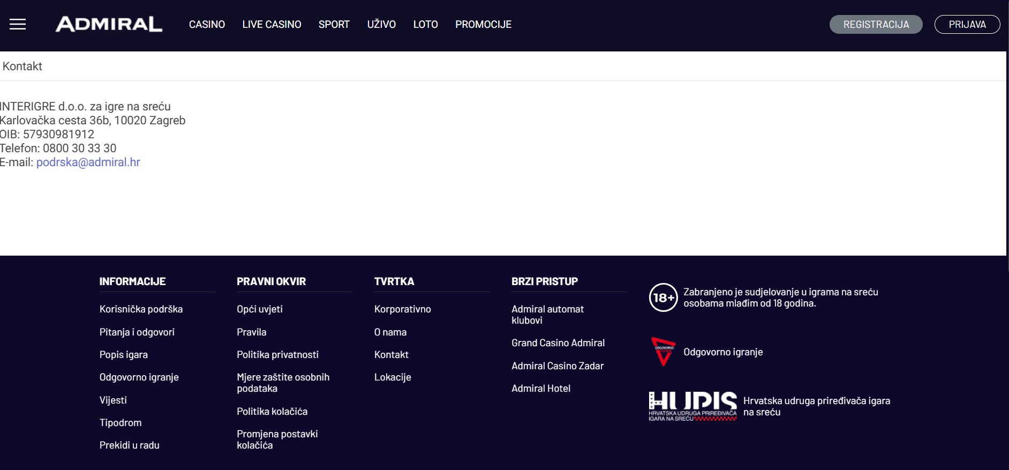Open Mjere zaštite osobnih podataka link
The height and width of the screenshot is (470, 1009).
click(283, 383)
